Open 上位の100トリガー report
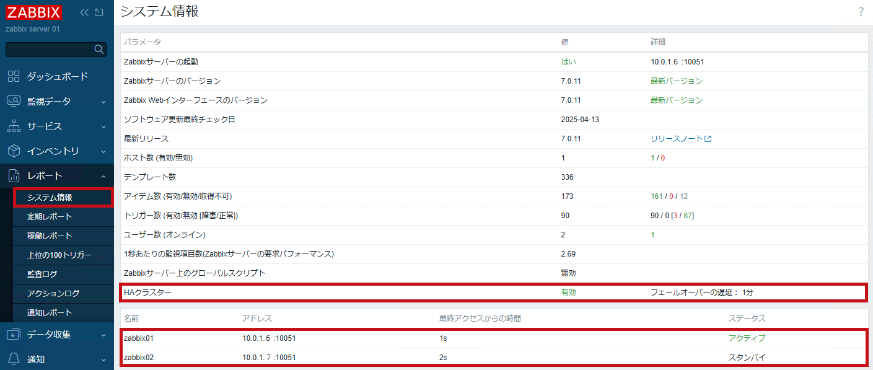 point(59,255)
